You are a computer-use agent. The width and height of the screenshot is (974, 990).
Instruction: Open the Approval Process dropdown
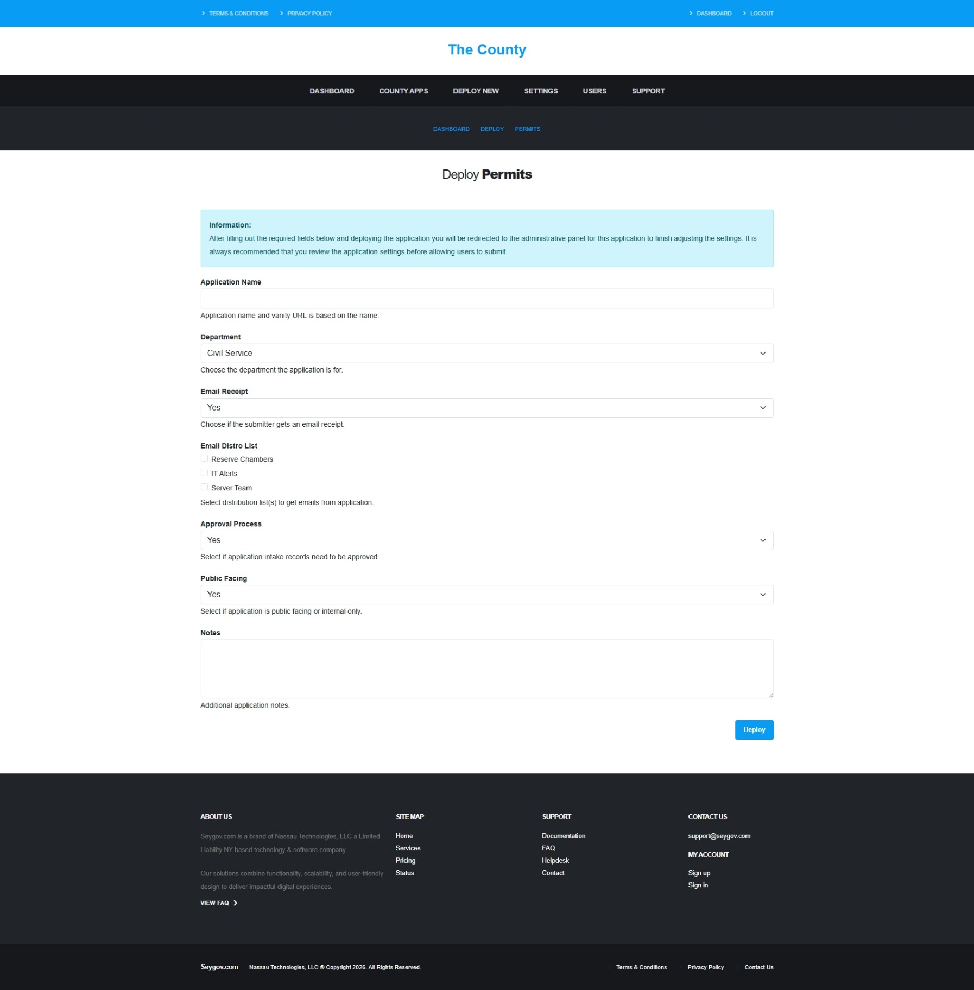click(486, 540)
